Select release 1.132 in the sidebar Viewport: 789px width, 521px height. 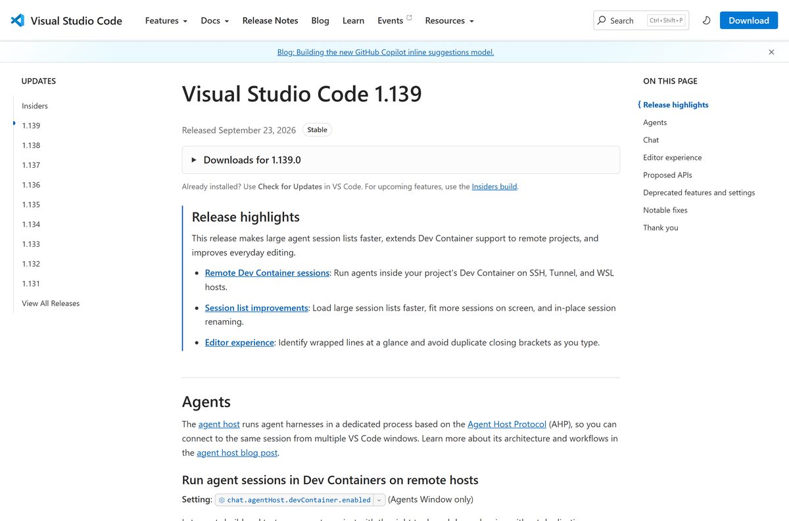point(31,264)
